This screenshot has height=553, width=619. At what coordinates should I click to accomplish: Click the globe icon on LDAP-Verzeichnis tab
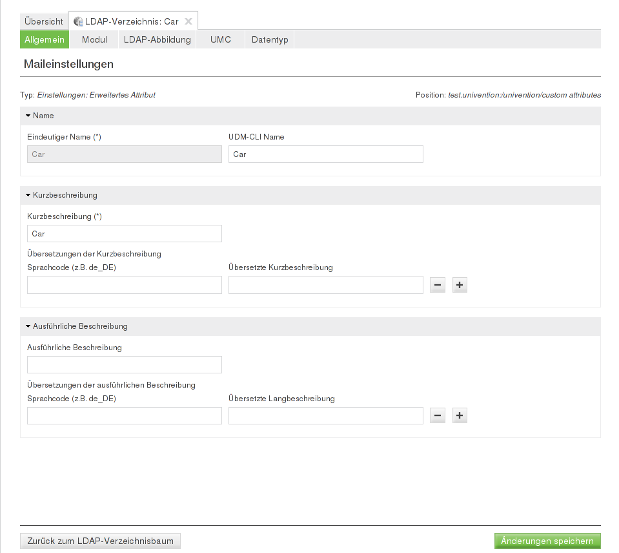(79, 21)
